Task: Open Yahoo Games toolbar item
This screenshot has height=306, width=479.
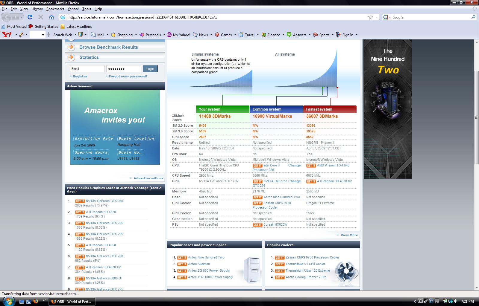Action: (223, 35)
